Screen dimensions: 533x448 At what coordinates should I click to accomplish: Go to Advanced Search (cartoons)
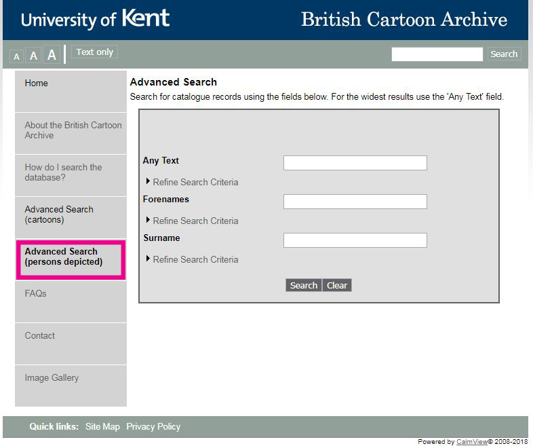[59, 214]
